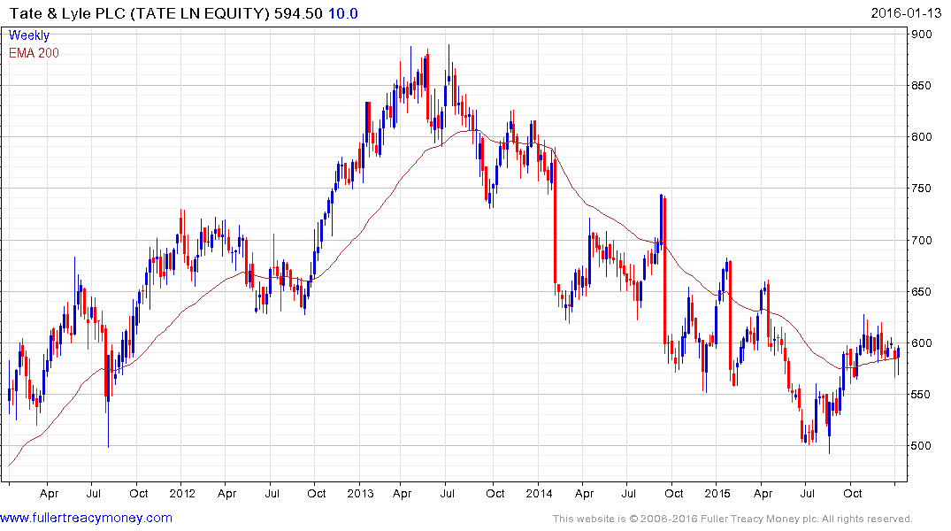
Task: Click the 2016-01-13 date label
Action: pyautogui.click(x=906, y=13)
